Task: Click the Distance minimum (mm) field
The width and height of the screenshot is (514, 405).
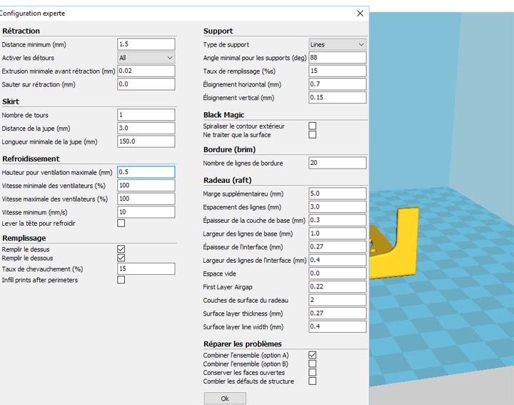Action: coord(146,44)
